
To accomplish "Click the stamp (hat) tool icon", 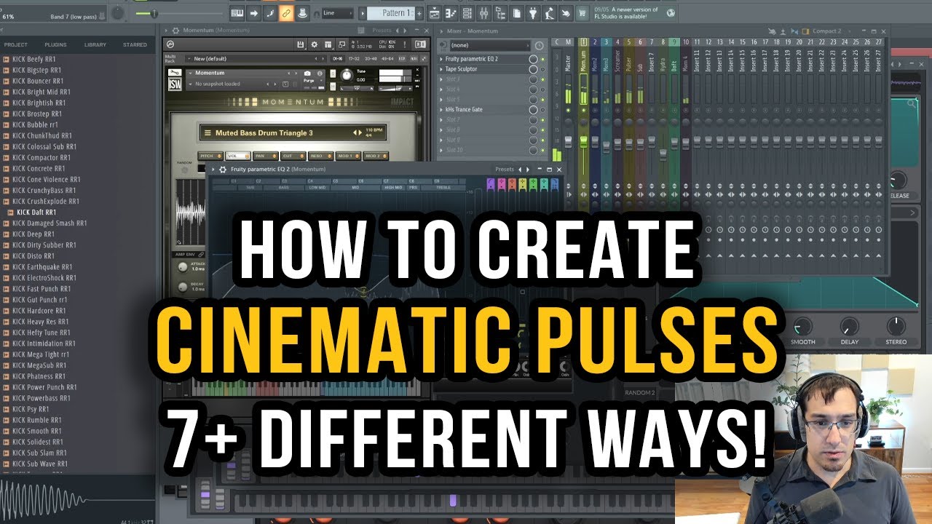I will point(302,13).
